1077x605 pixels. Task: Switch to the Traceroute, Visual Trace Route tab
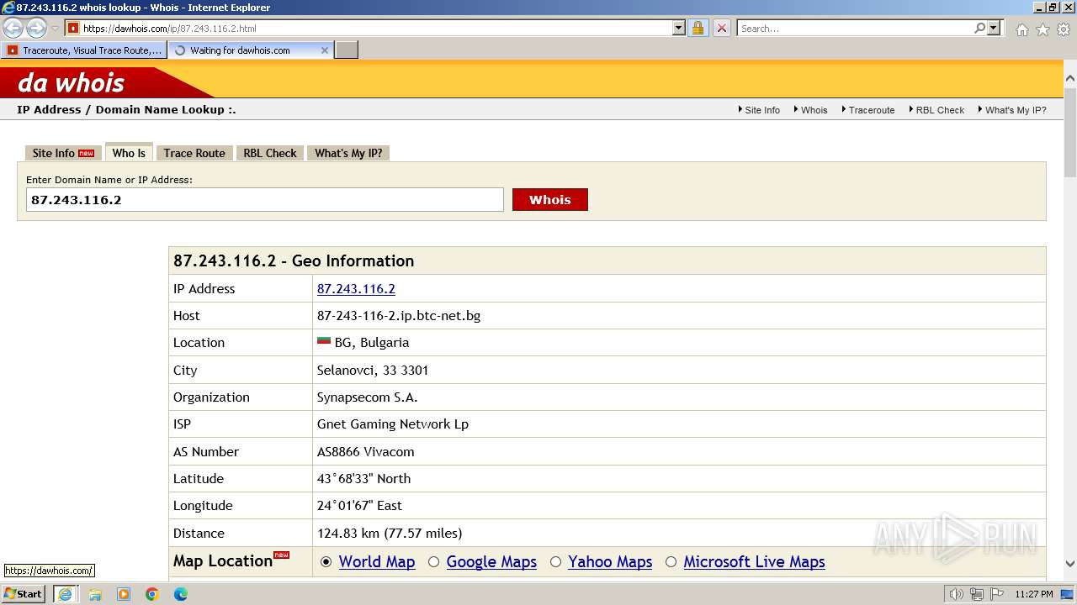click(83, 50)
